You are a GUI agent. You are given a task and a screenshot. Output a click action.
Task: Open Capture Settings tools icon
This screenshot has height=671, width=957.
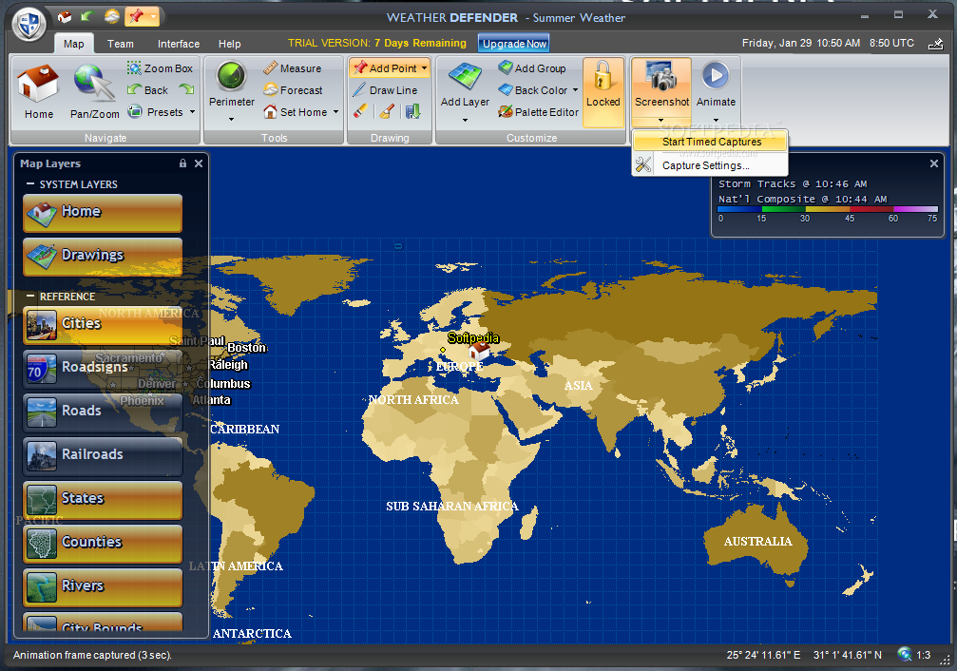tap(643, 164)
